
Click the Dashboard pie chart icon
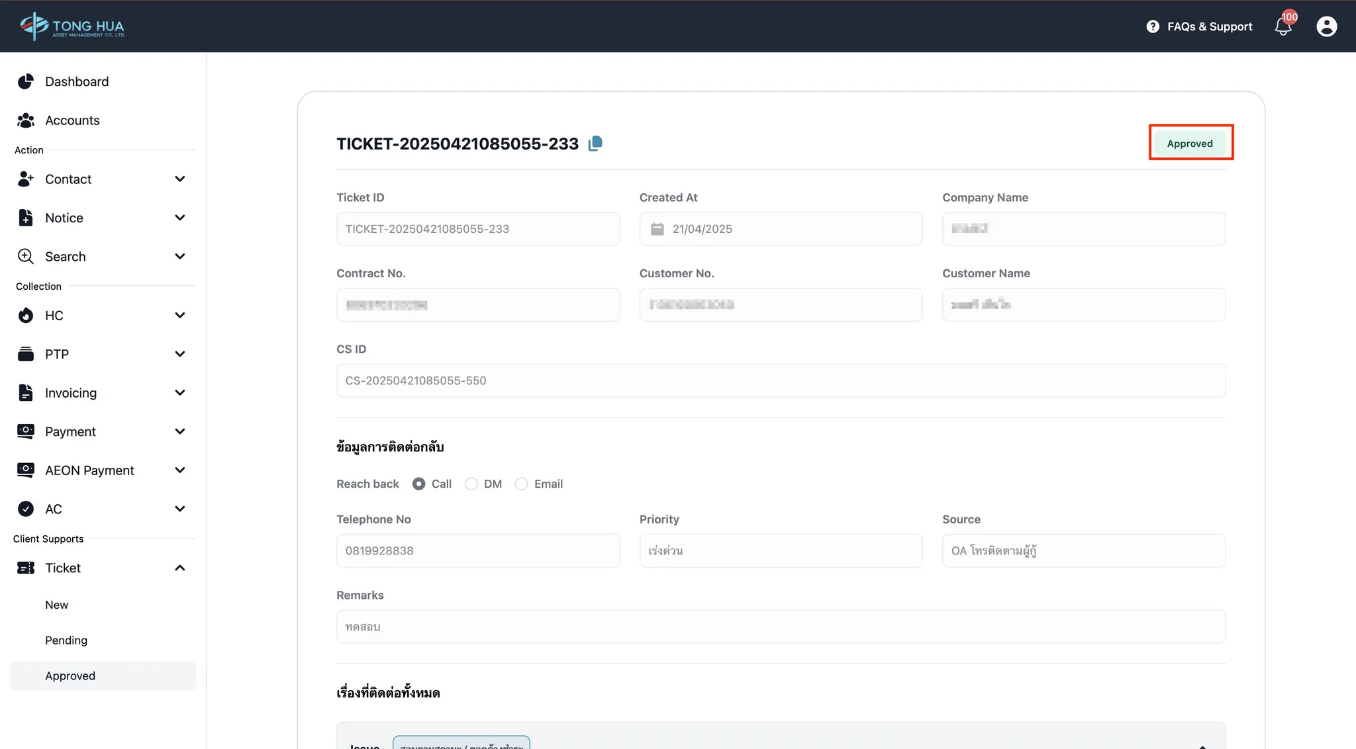[x=26, y=81]
